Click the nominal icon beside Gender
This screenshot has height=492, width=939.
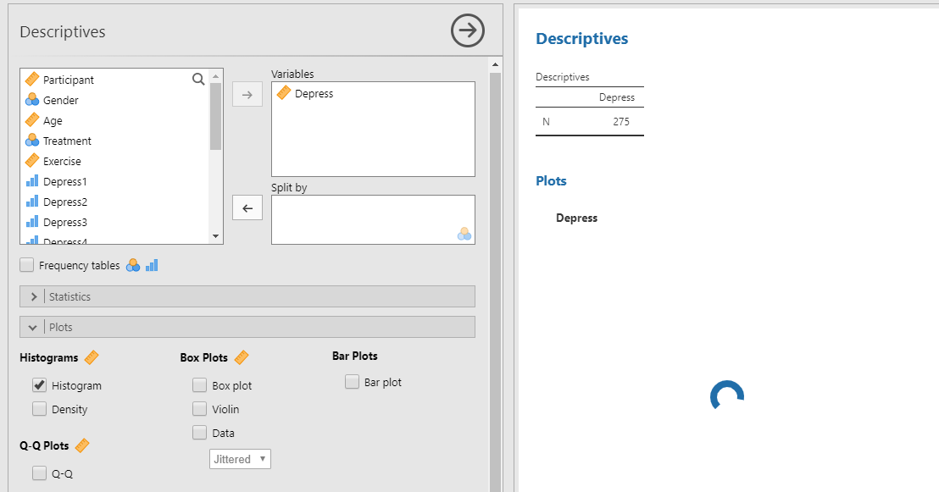pos(32,99)
